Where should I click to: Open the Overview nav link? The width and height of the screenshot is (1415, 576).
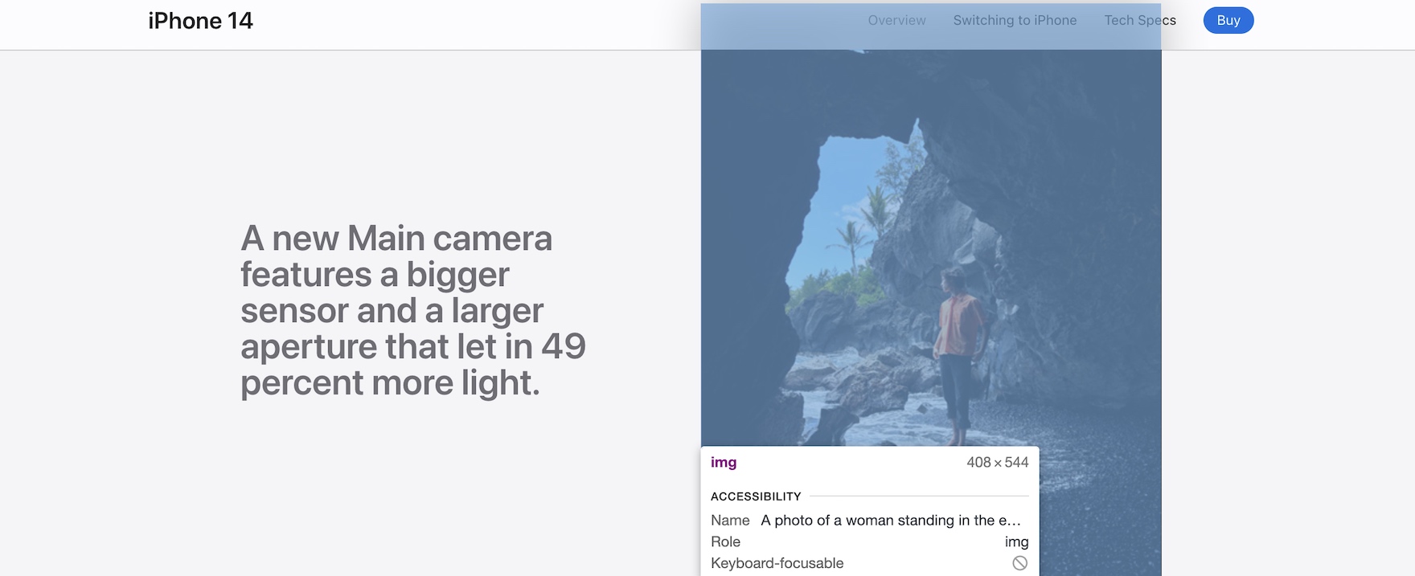pyautogui.click(x=896, y=21)
